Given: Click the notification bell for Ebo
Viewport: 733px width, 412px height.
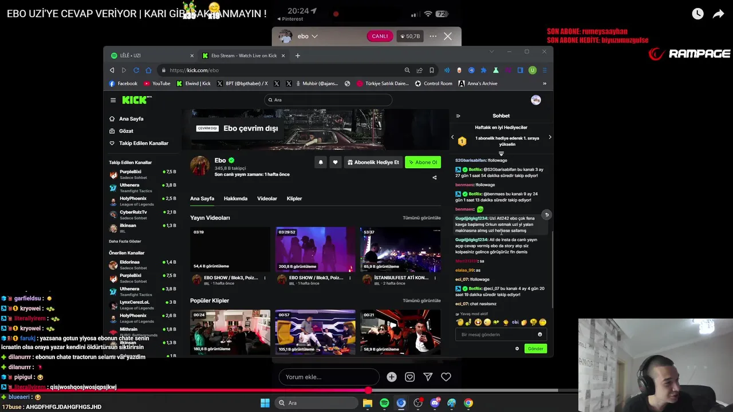Looking at the screenshot, I should tap(321, 163).
